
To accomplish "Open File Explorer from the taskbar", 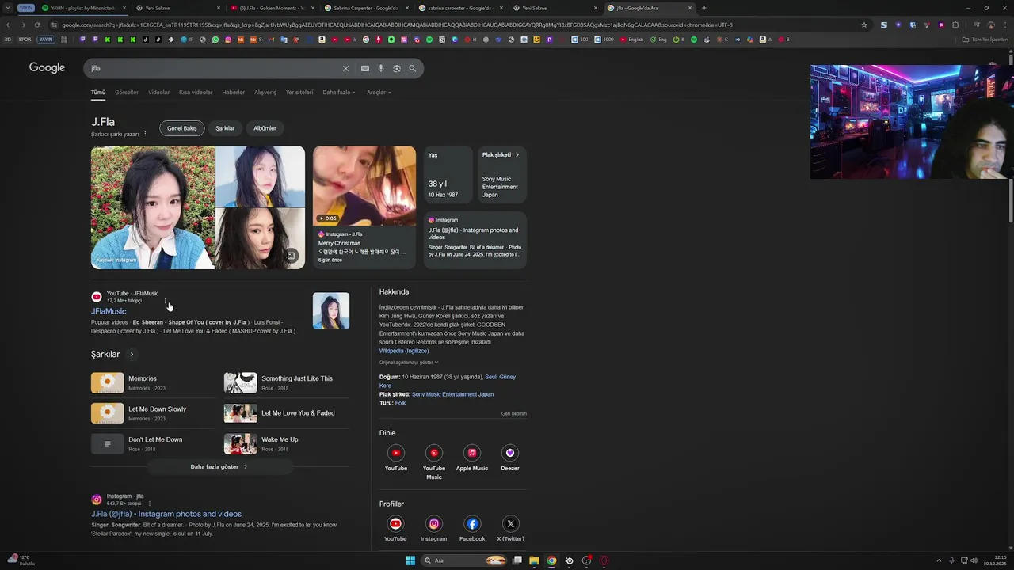I will (x=534, y=560).
